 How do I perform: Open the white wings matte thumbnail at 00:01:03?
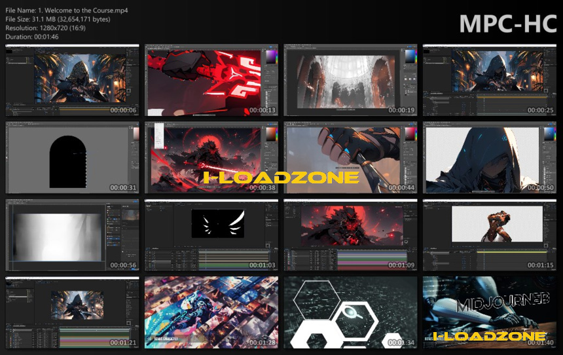point(211,235)
